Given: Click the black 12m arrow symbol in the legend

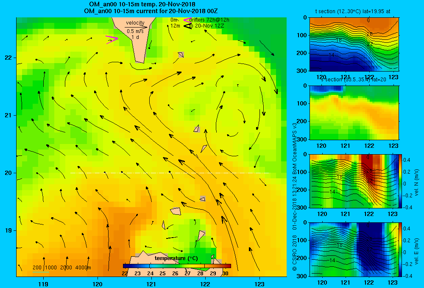Looking at the screenshot, I should 188,26.
